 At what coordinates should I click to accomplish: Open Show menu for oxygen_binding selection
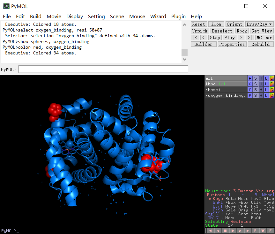pos(256,96)
